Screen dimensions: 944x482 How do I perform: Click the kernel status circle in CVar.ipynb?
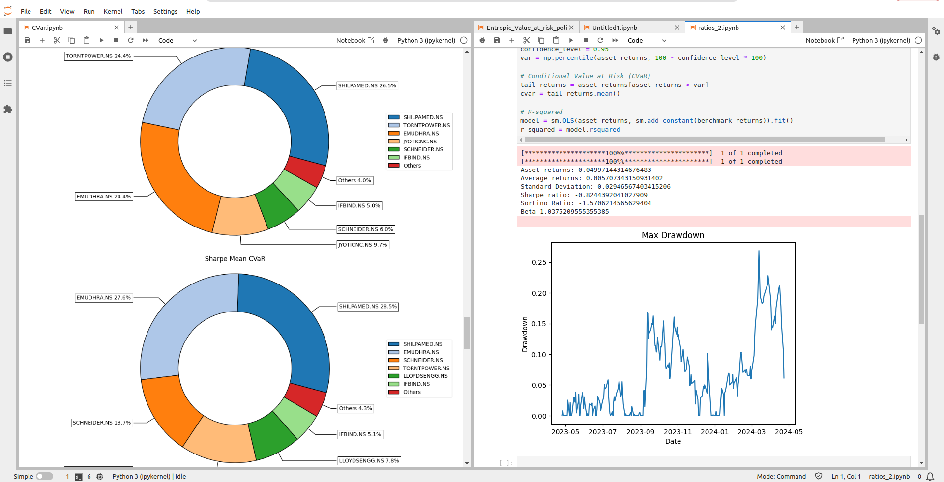click(464, 40)
